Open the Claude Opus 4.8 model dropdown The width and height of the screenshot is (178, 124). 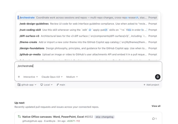[x=52, y=77]
